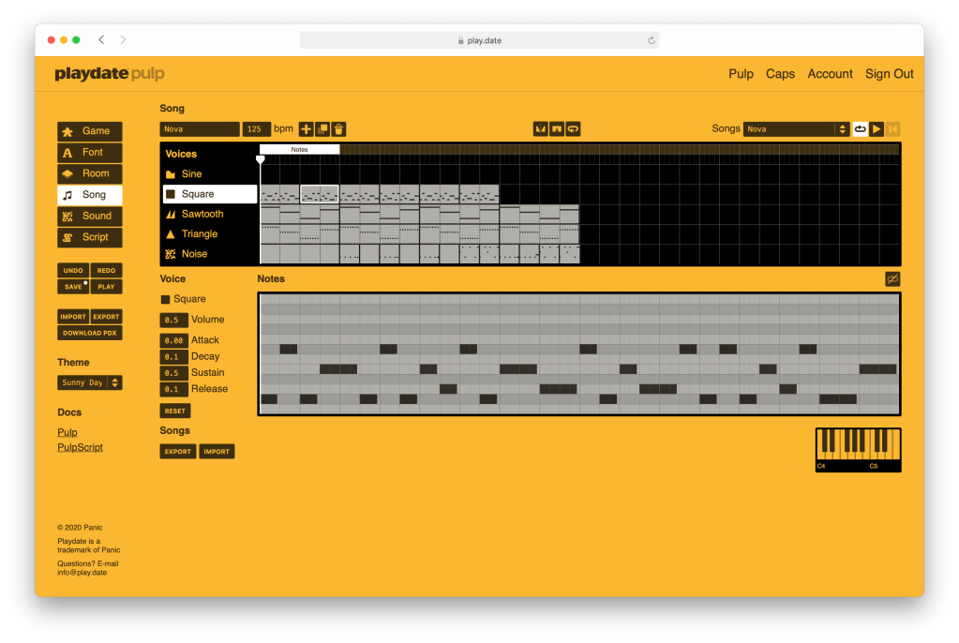959x643 pixels.
Task: Open the PulpScript docs link
Action: click(x=80, y=447)
